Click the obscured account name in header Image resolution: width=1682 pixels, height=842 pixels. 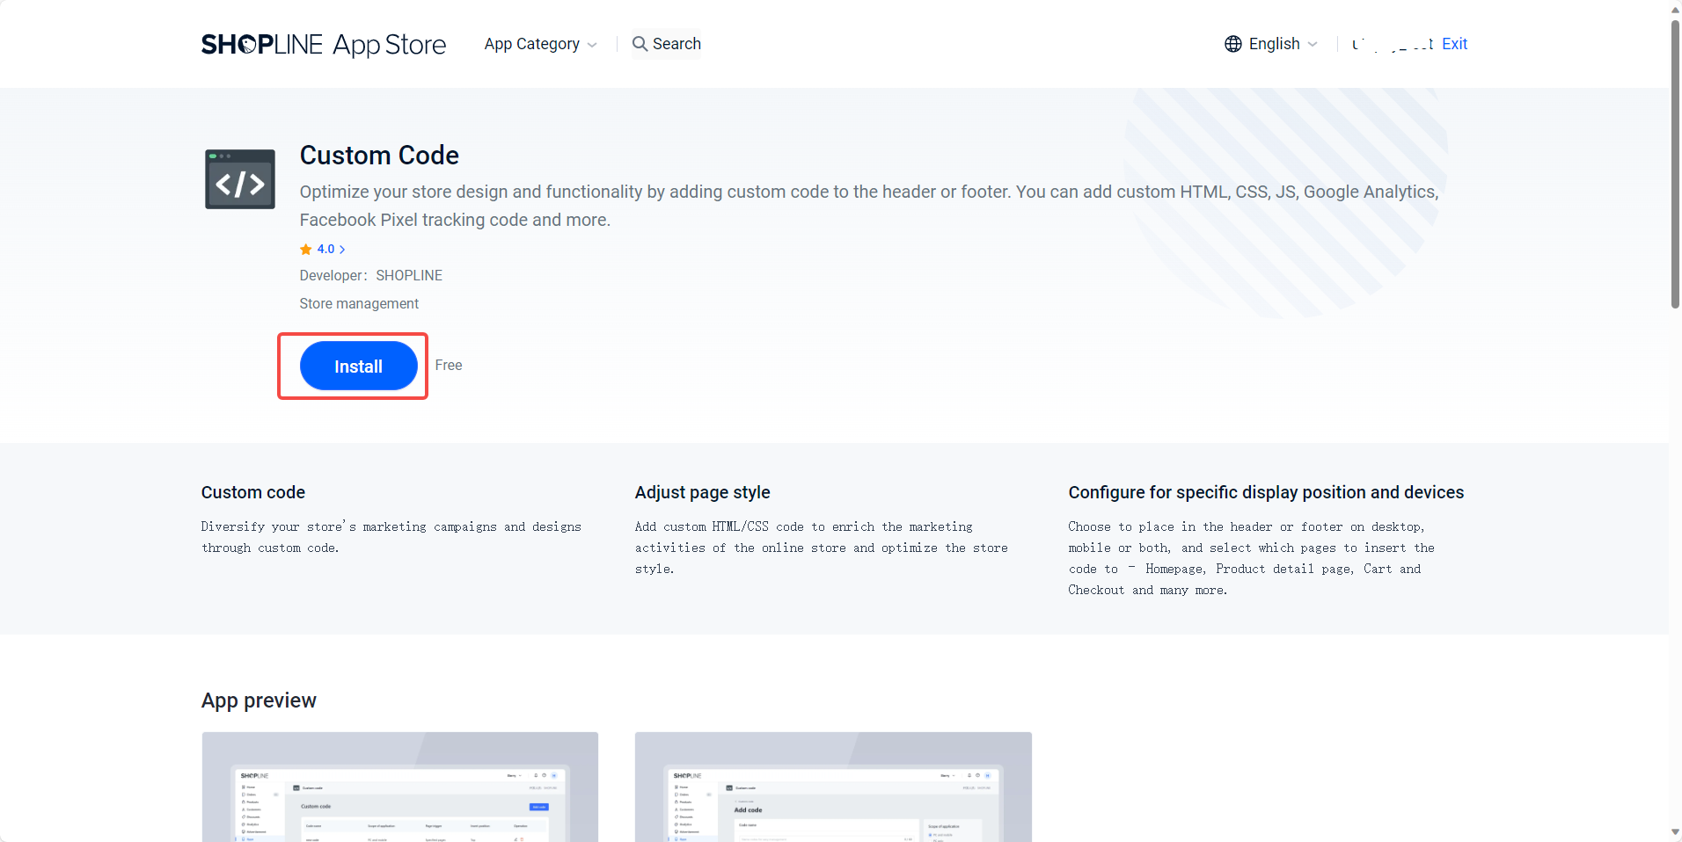[1393, 44]
